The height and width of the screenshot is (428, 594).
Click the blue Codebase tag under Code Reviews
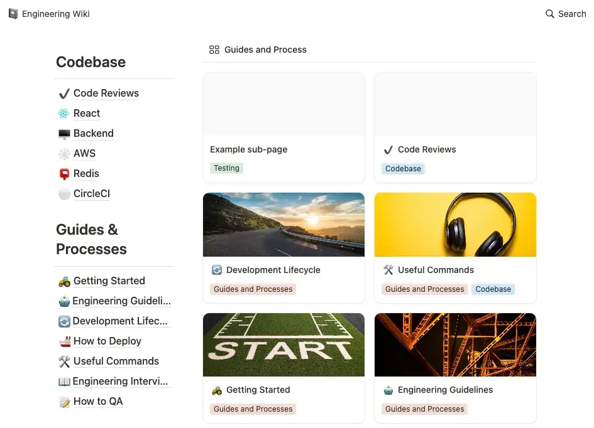pos(403,169)
